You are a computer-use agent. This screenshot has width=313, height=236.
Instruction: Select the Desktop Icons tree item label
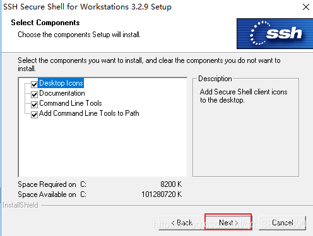pos(61,83)
